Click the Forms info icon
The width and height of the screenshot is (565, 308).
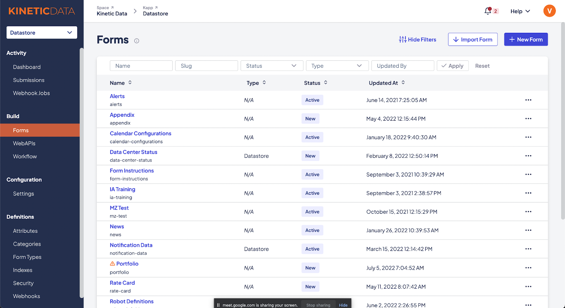[x=137, y=41]
